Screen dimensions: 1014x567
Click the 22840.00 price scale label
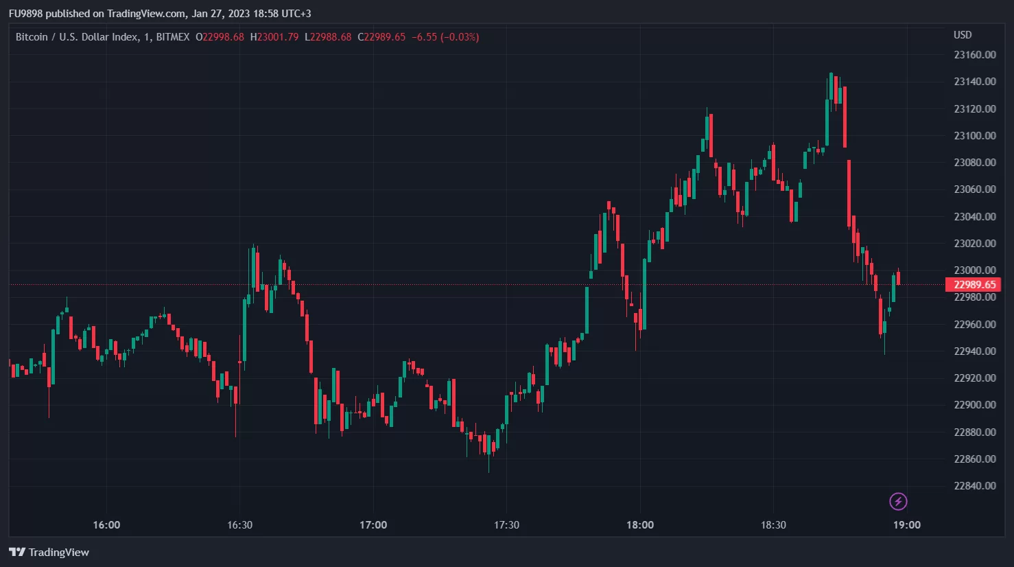[975, 486]
